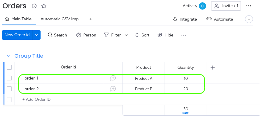
Task: Open the Filter panel
Action: (113, 35)
